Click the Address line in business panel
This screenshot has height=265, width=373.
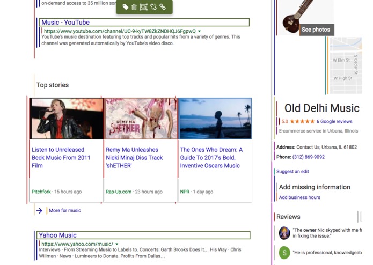317,147
